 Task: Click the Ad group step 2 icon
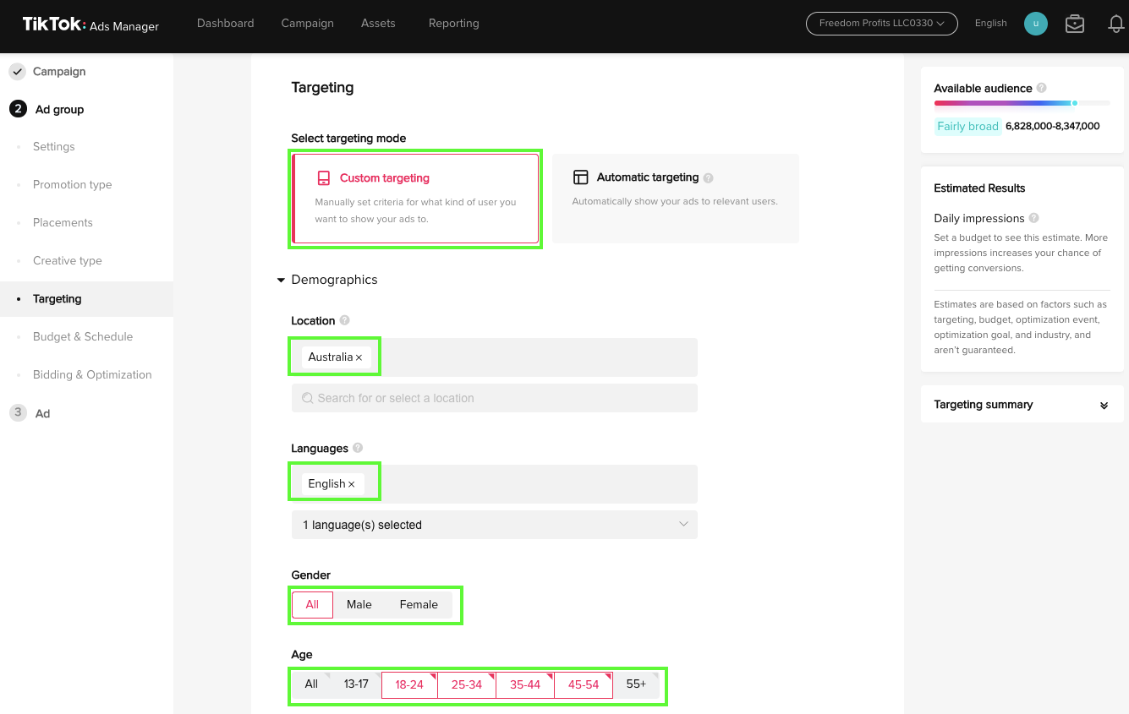tap(18, 109)
